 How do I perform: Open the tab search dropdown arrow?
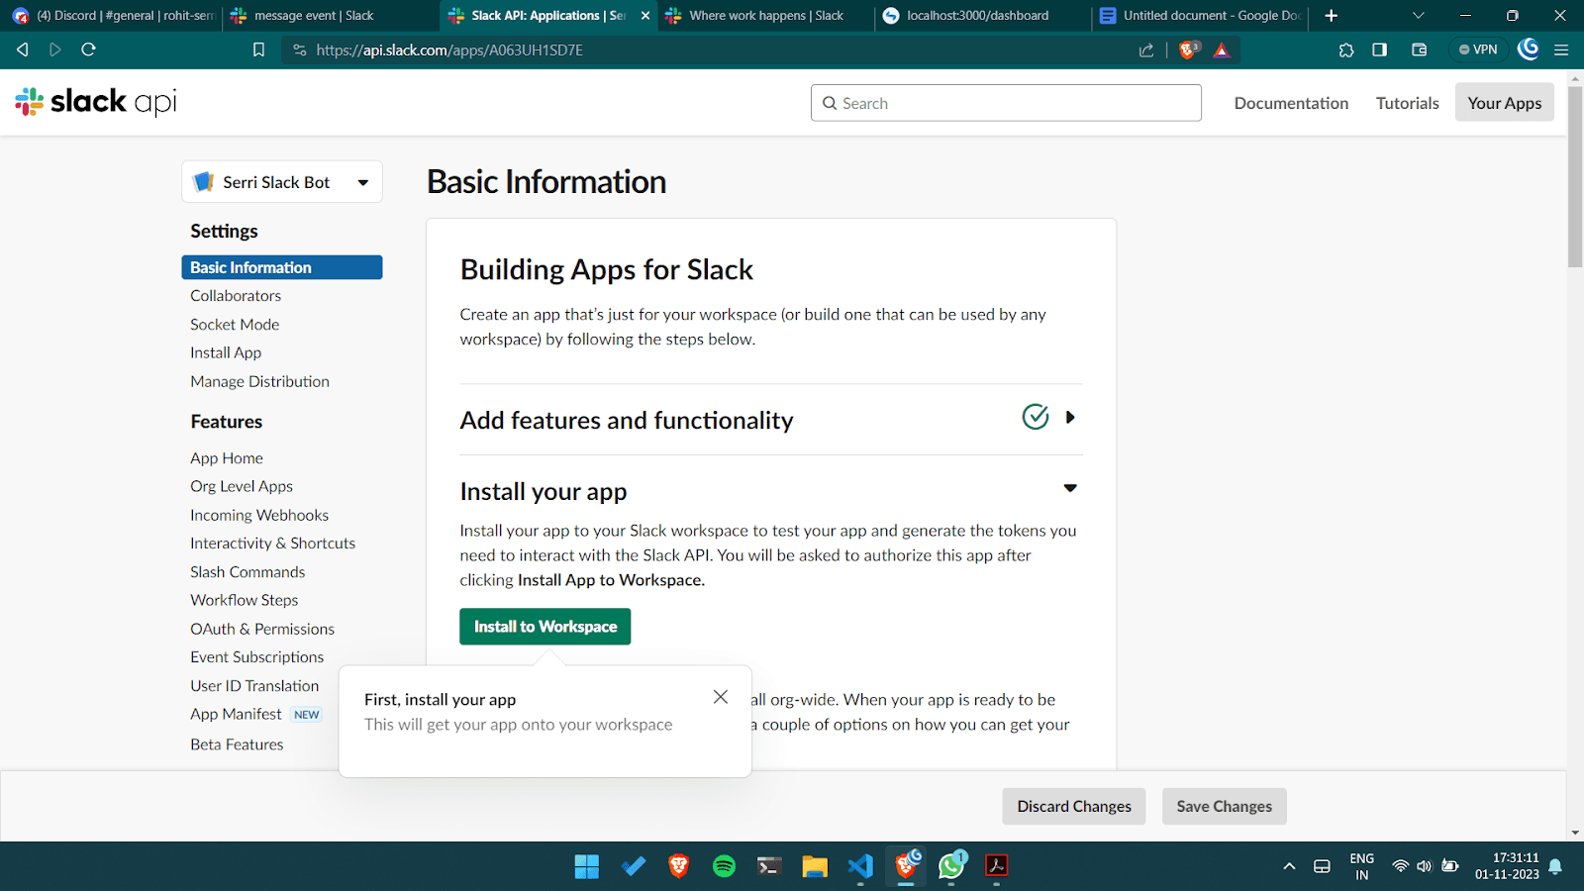[x=1418, y=16]
